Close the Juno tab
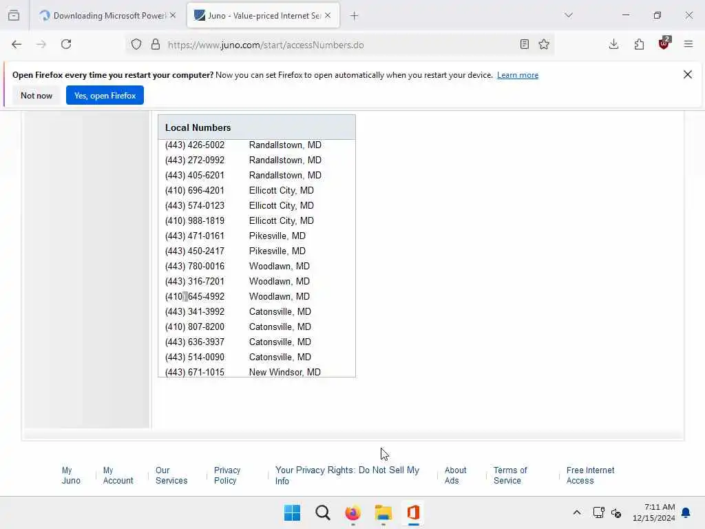 [x=328, y=16]
